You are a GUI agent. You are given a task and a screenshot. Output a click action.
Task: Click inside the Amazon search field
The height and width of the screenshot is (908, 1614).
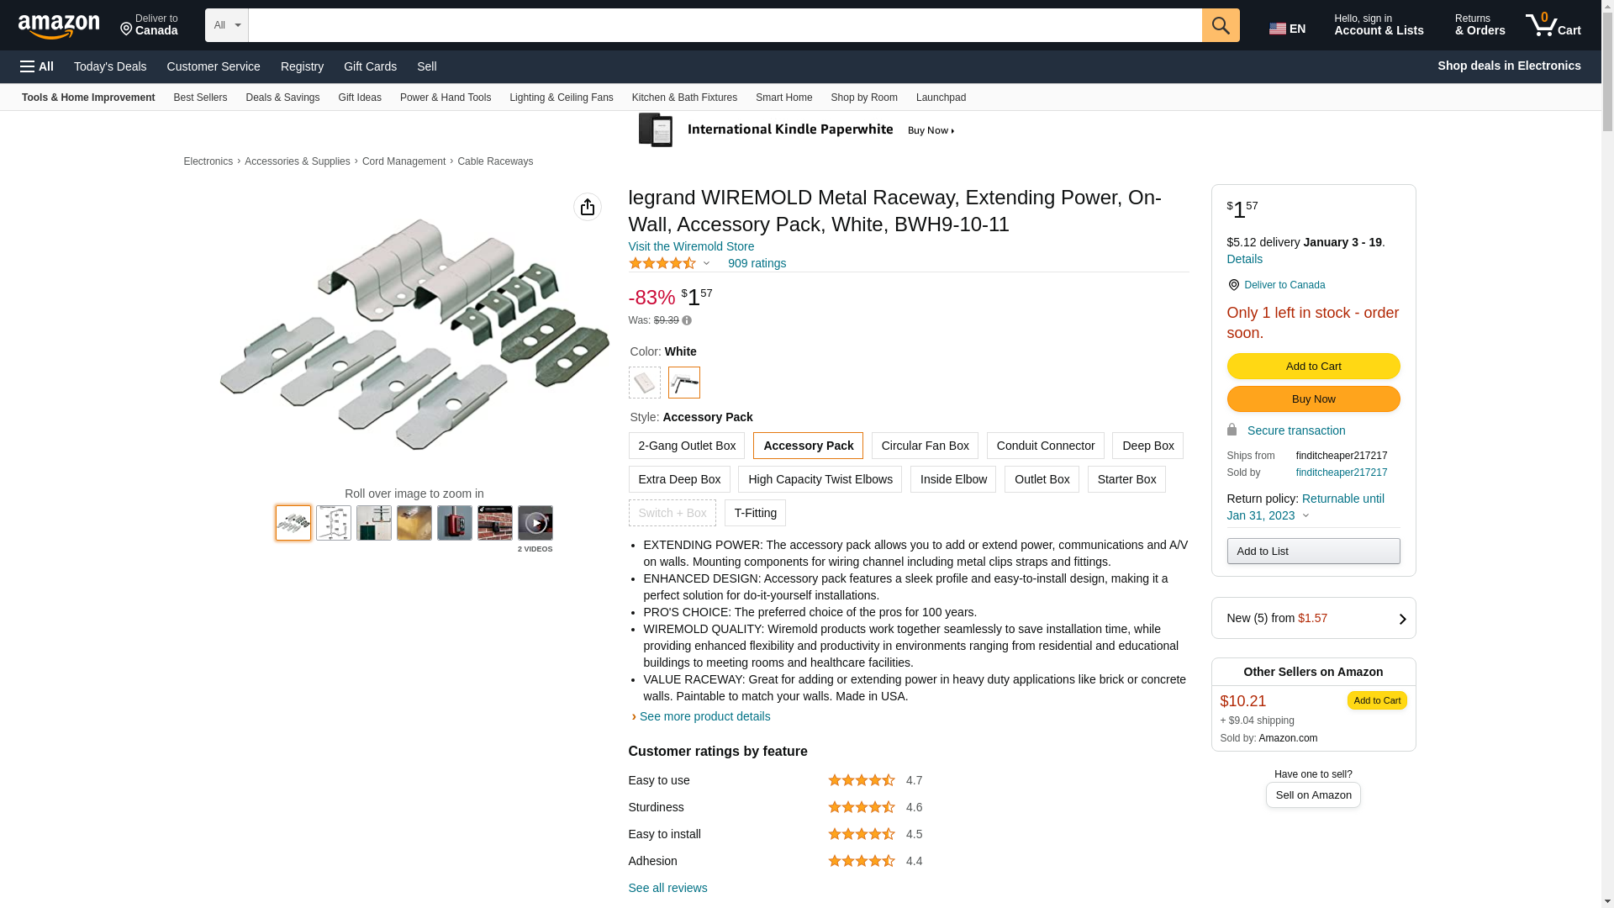[x=725, y=25]
